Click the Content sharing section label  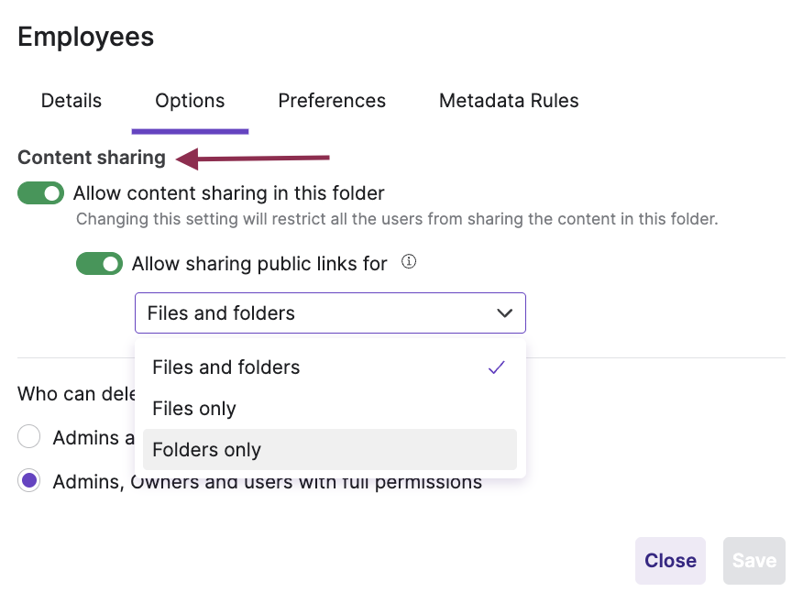click(x=91, y=158)
